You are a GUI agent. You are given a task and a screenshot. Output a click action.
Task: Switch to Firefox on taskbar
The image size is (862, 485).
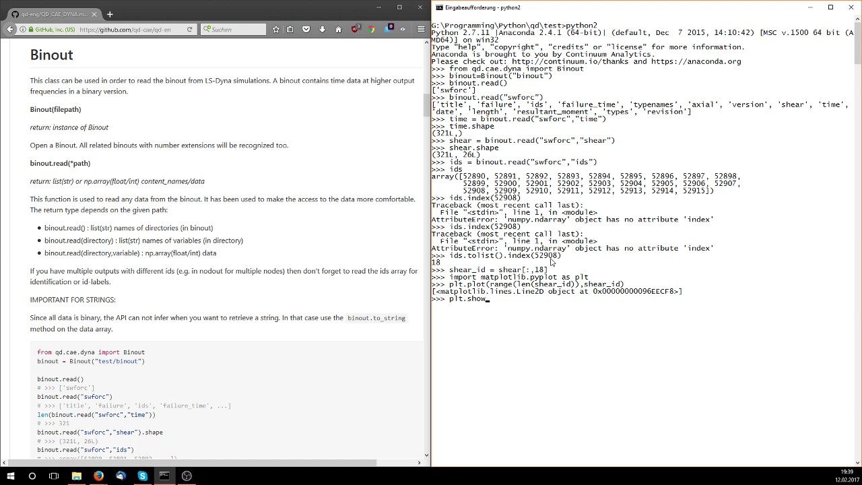[x=98, y=476]
